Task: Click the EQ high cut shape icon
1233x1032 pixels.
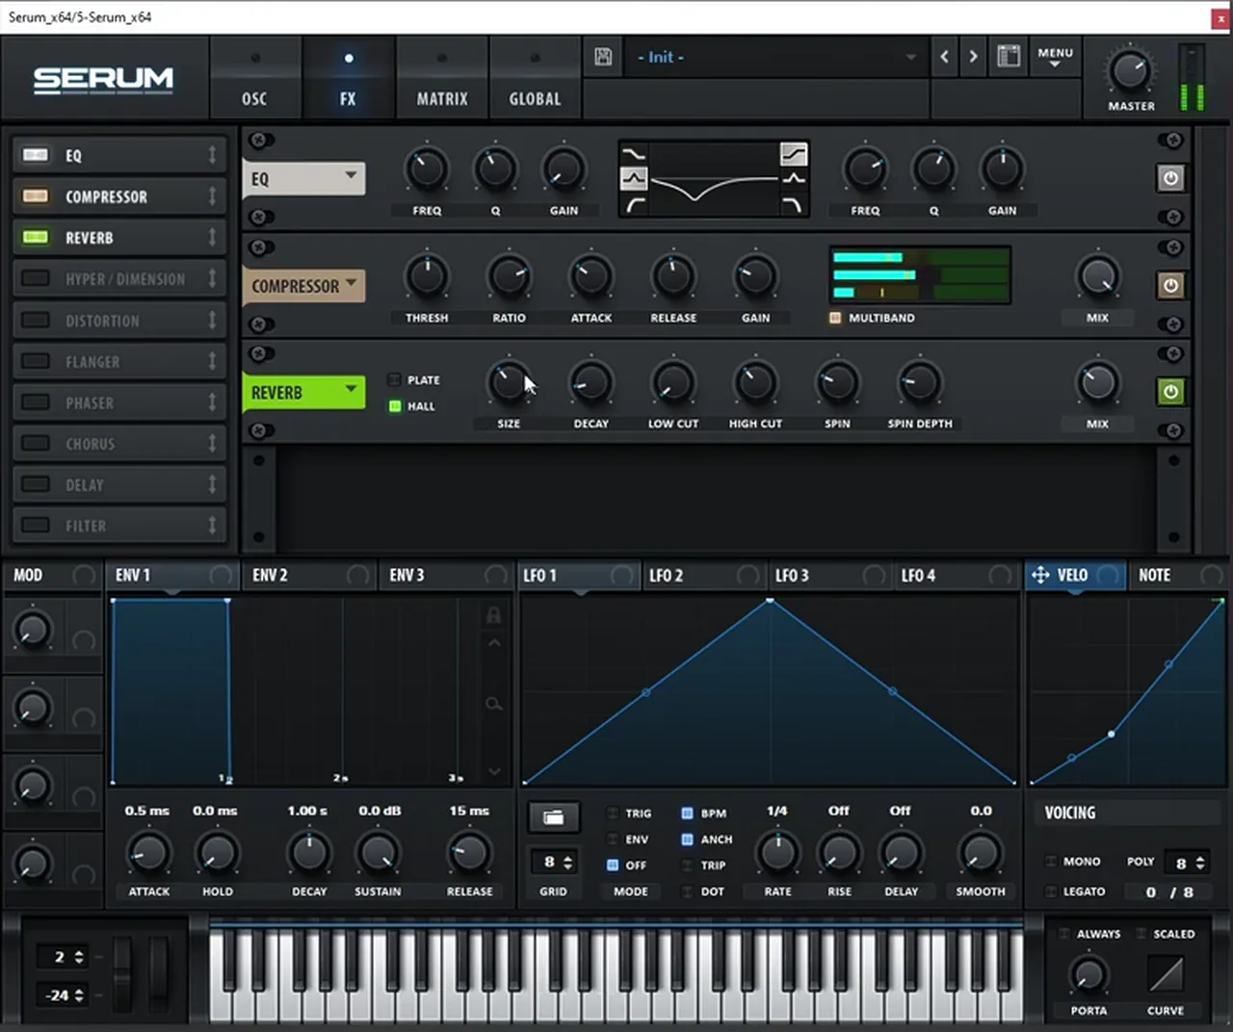Action: coord(793,204)
